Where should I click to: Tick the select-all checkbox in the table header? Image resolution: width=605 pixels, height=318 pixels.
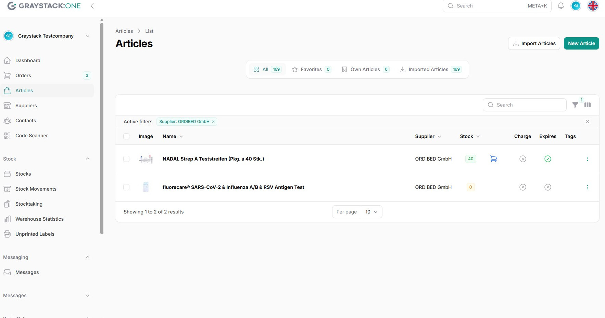tap(126, 136)
